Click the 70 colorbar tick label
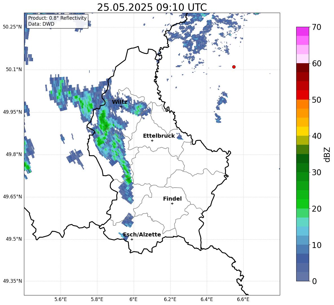334x305 pixels. [x=317, y=27]
